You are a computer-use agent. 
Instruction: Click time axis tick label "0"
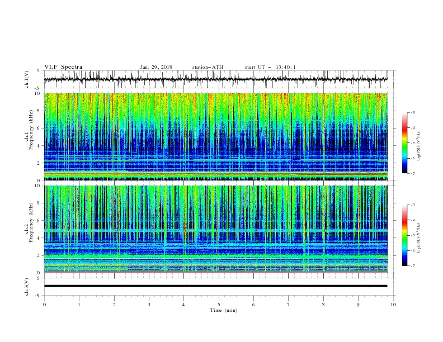tap(44, 305)
